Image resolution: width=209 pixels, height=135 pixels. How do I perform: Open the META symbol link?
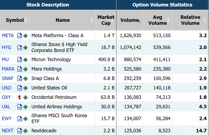[x=8, y=36]
